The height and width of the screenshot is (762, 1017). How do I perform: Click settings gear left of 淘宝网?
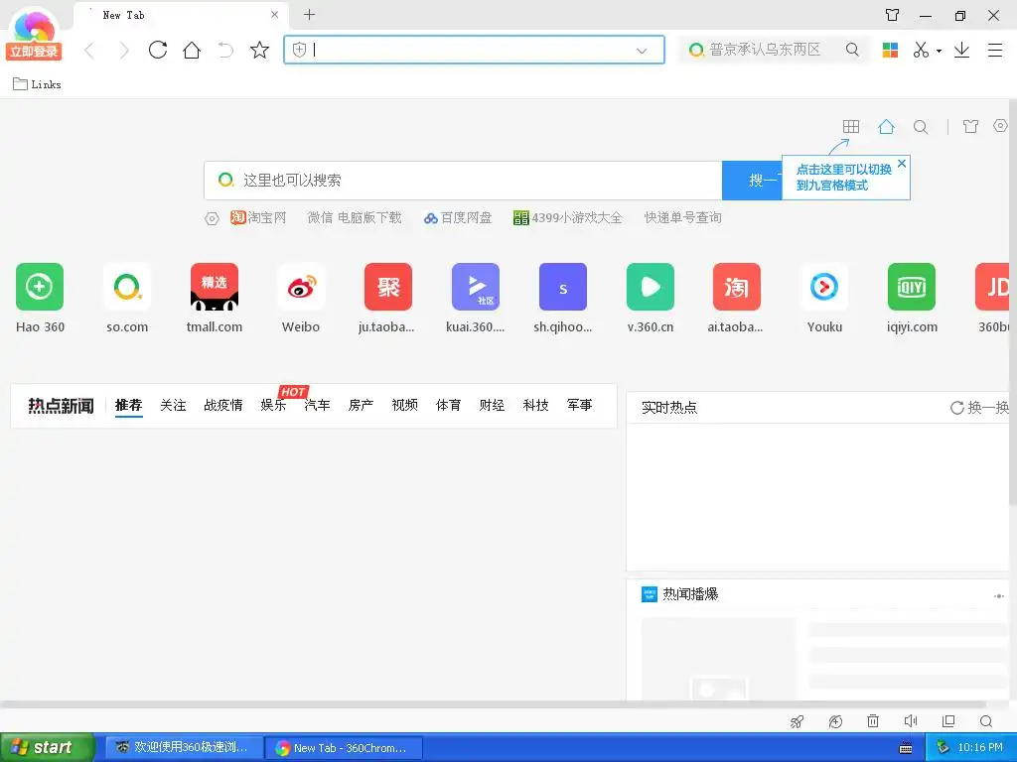(x=213, y=219)
